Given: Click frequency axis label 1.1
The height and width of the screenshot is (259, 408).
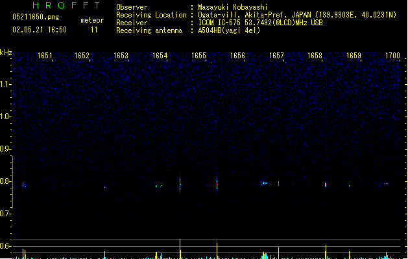Looking at the screenshot, I should coord(5,84).
